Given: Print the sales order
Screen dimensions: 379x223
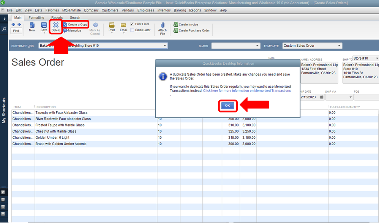Looking at the screenshot, I should (112, 27).
